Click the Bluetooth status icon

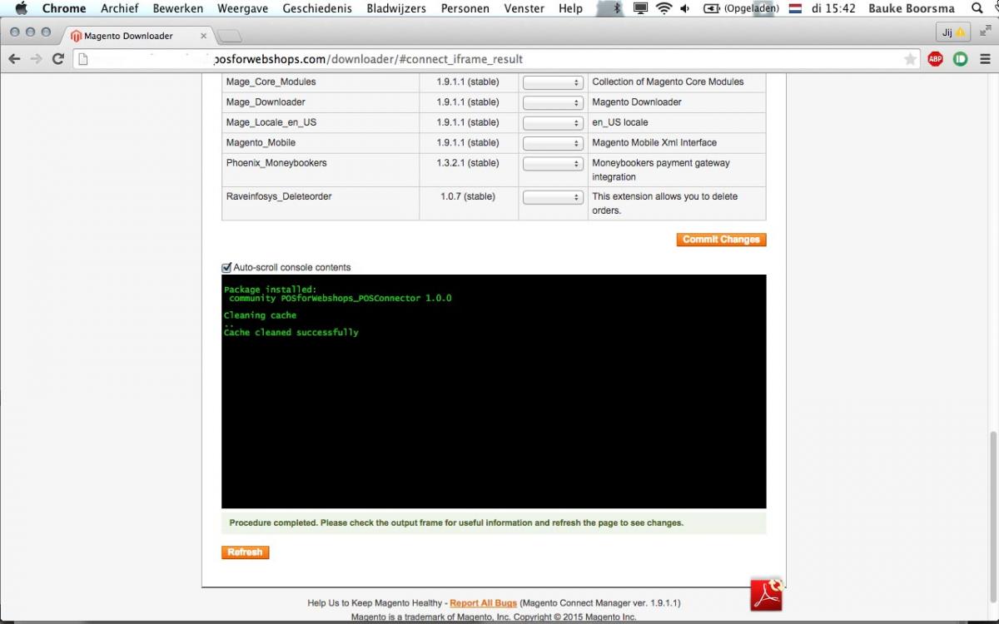coord(617,8)
